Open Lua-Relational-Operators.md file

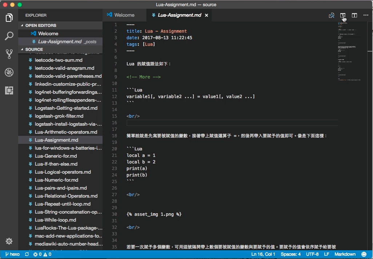(x=60, y=196)
